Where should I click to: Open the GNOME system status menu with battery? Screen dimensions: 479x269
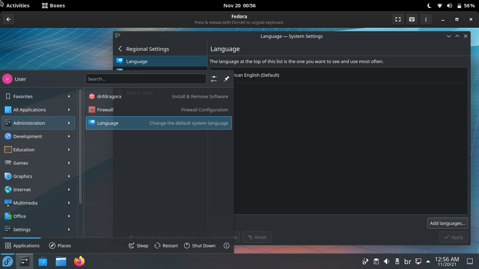pos(451,6)
